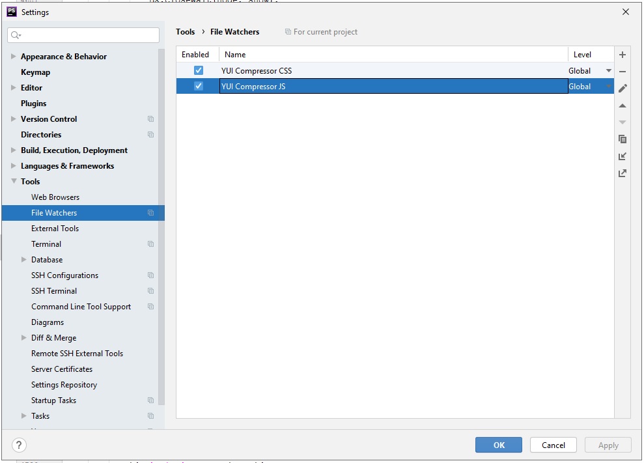The width and height of the screenshot is (644, 463).
Task: Click the project-level icon beside Version Control
Action: click(x=150, y=119)
